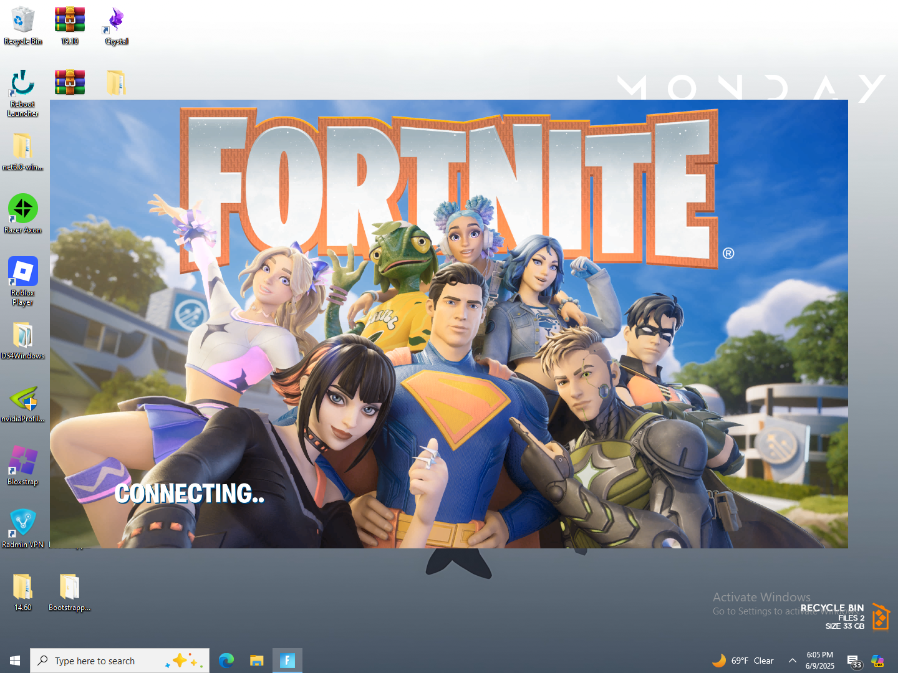Select the 14.60 zipped folder

[23, 592]
